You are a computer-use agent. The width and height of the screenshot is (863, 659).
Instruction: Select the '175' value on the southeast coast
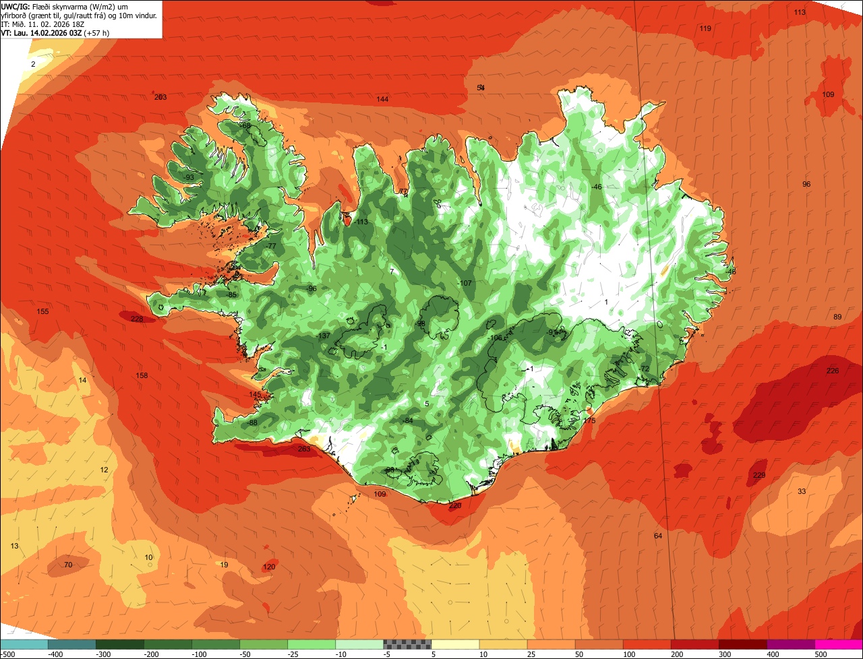590,421
